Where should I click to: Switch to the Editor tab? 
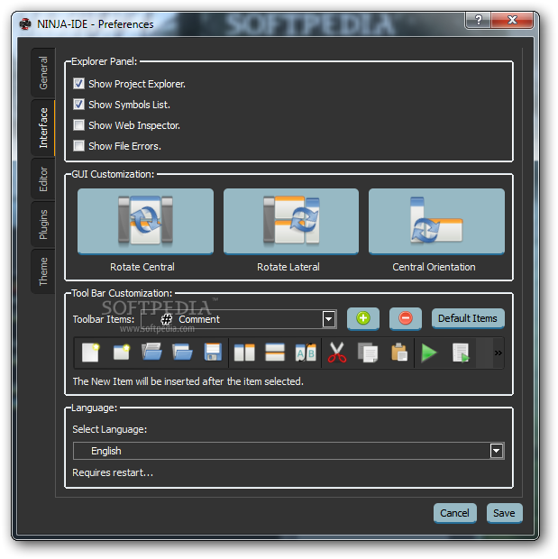tap(43, 179)
